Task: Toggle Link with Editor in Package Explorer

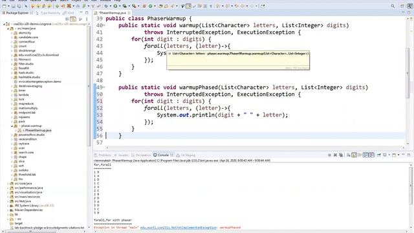Action: pyautogui.click(x=73, y=19)
